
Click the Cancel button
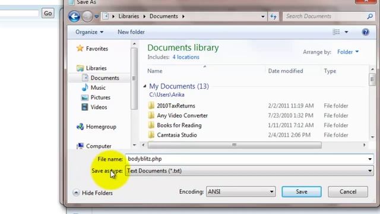pos(348,191)
